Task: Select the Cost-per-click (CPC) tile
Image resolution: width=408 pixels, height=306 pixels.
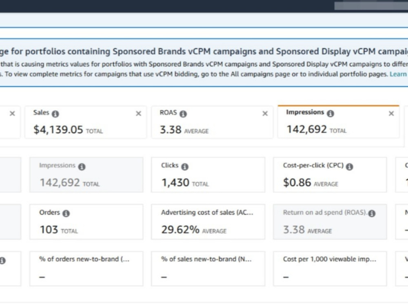Action: [330, 175]
